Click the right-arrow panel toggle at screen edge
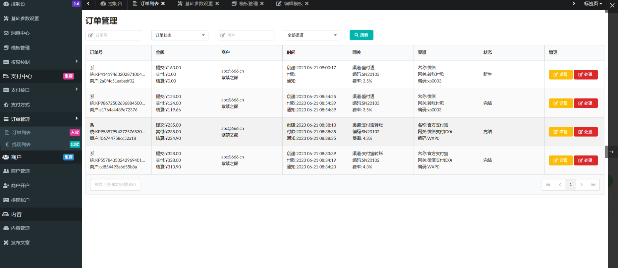 [611, 152]
